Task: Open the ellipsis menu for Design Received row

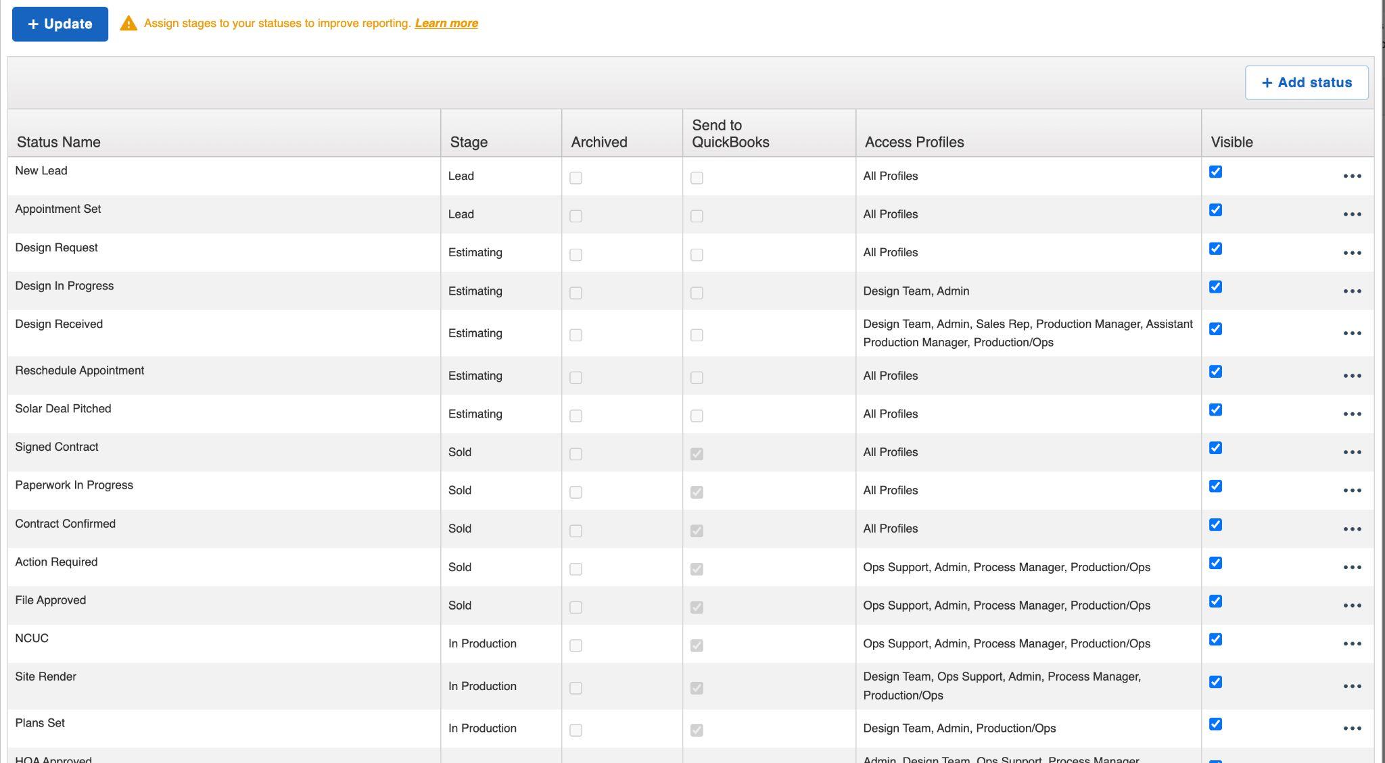Action: pos(1352,333)
